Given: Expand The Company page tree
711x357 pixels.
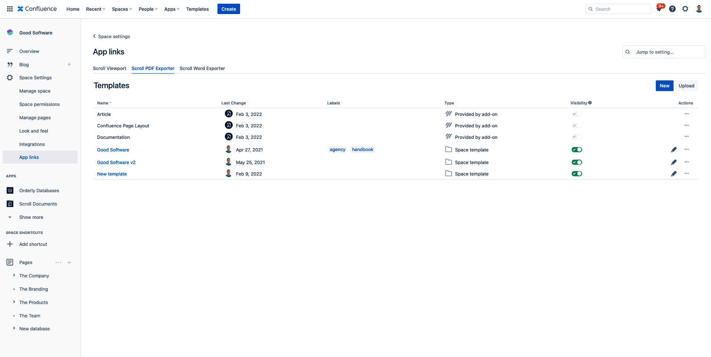Looking at the screenshot, I should coord(14,276).
